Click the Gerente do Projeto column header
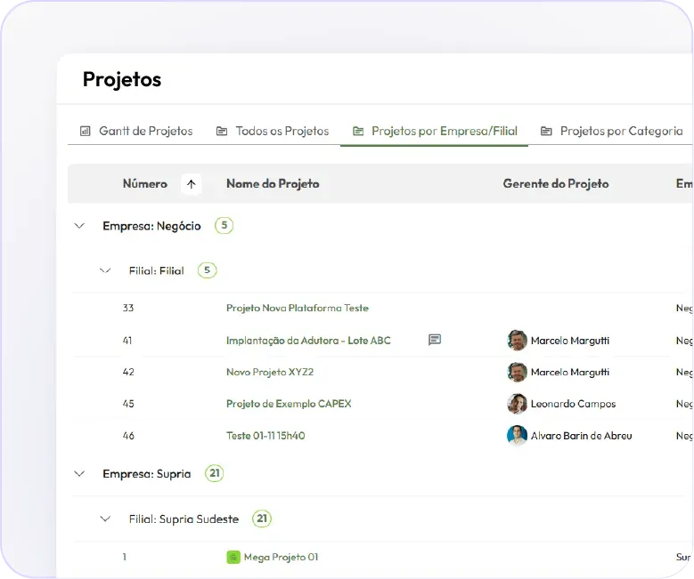694x579 pixels. tap(556, 184)
